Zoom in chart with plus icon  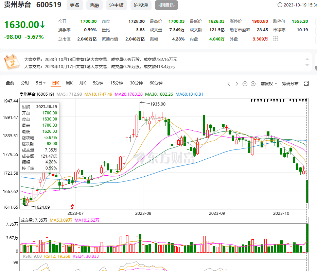click(253, 84)
